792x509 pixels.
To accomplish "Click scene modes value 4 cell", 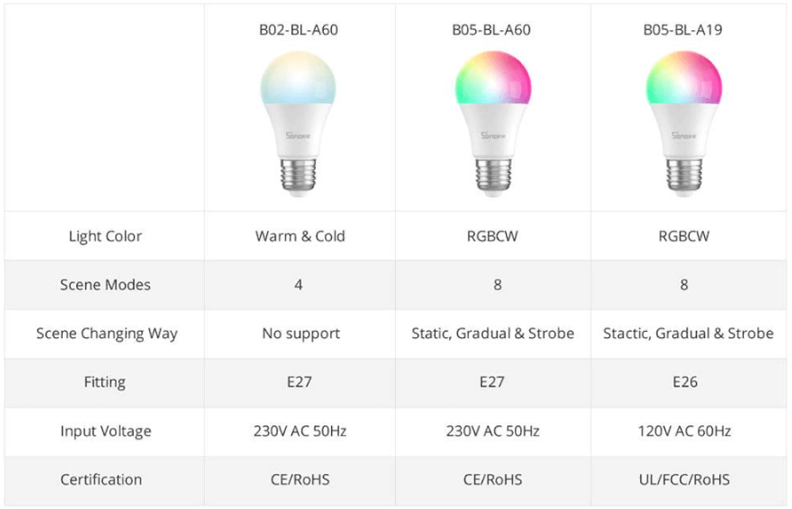I will 299,285.
